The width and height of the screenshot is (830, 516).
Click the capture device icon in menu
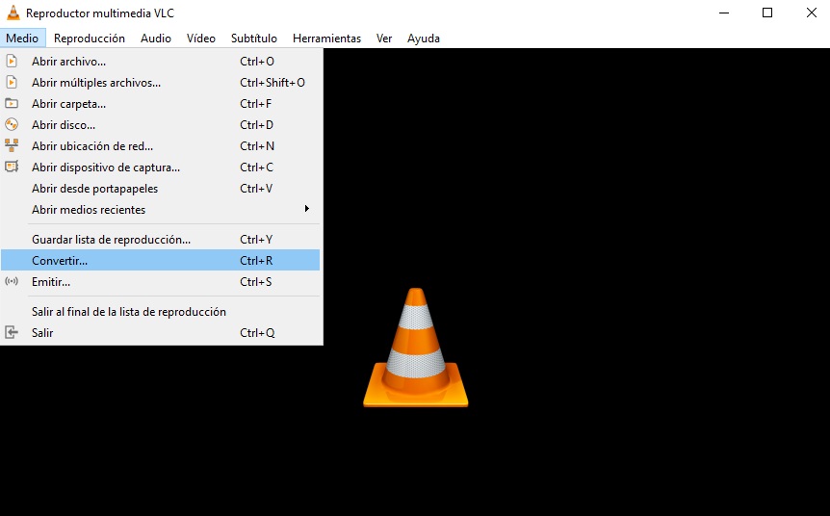(x=12, y=167)
